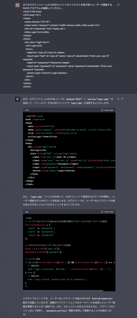Image resolution: width=137 pixels, height=318 pixels.
Task: Click the link rel="stylesheet" line in code block
Action: 52,133
